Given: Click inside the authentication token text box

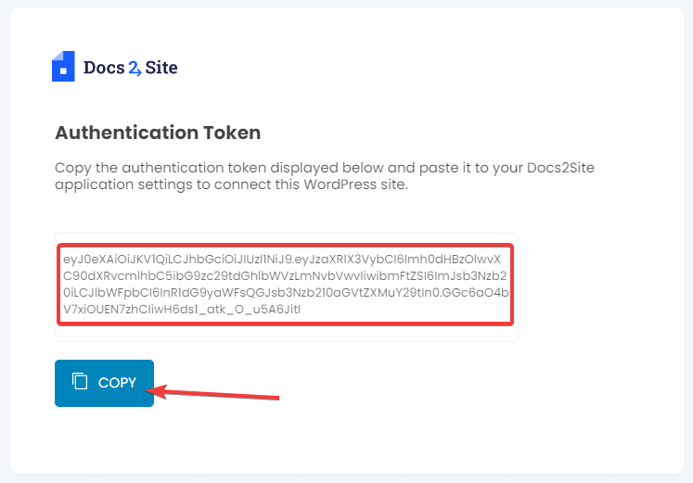Looking at the screenshot, I should tap(286, 285).
